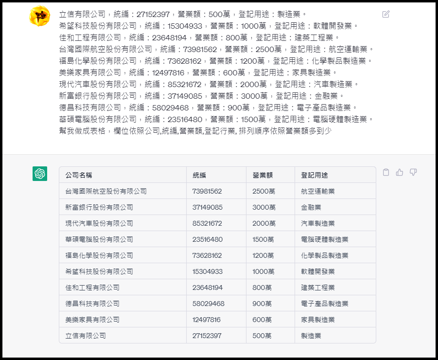The height and width of the screenshot is (360, 438).
Task: Click the green ChatGPT logo avatar
Action: 40,174
